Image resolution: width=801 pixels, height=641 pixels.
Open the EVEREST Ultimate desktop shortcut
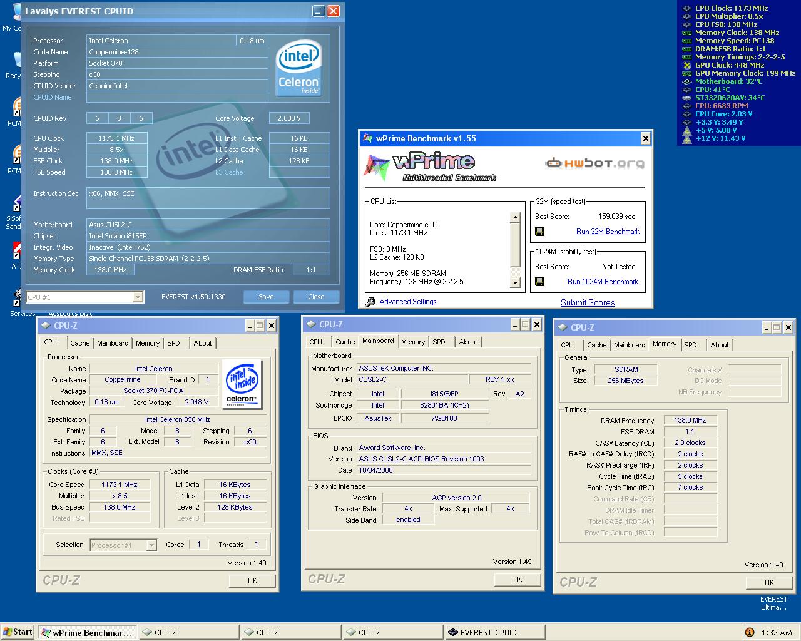coord(773,602)
